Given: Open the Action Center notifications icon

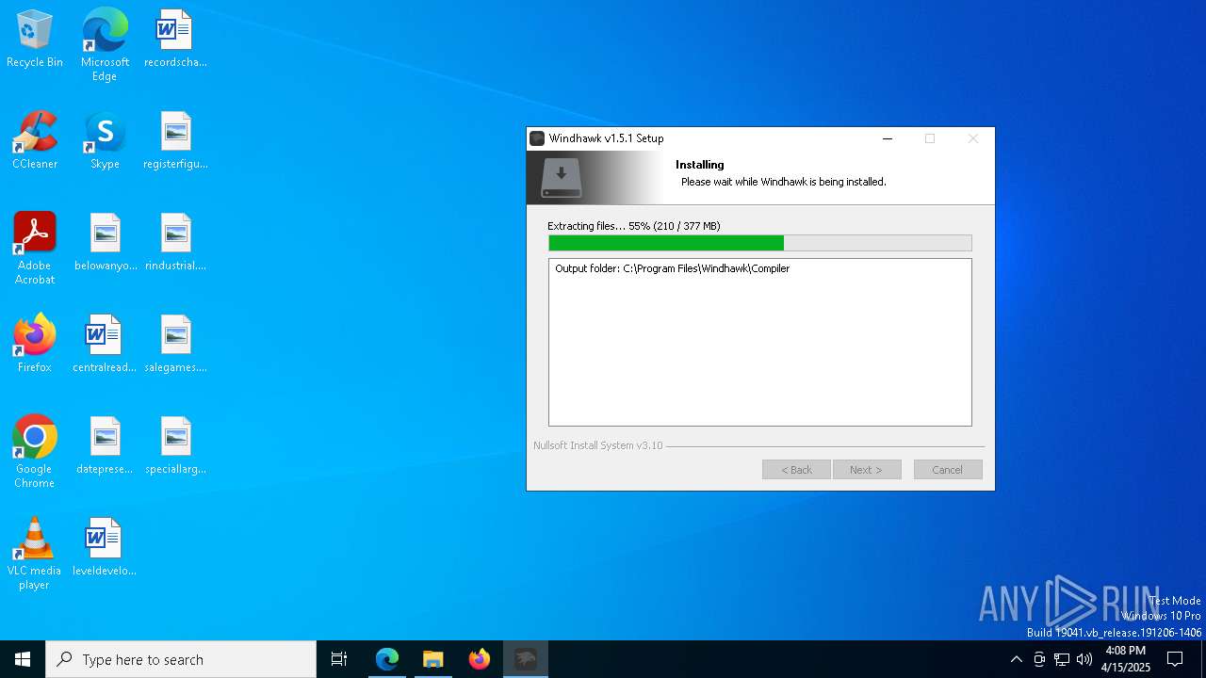Looking at the screenshot, I should 1175,659.
